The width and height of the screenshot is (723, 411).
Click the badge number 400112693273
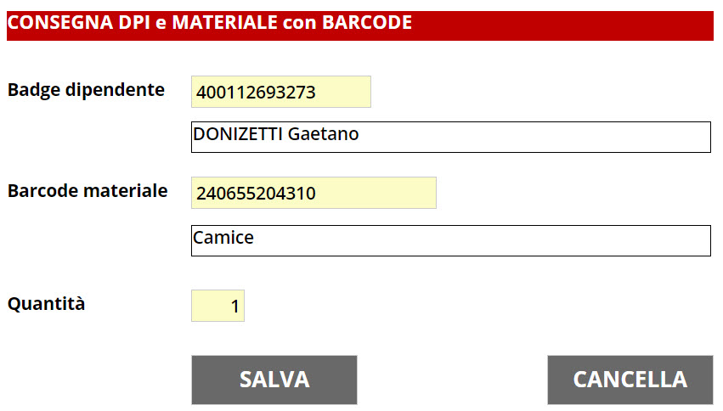point(256,93)
